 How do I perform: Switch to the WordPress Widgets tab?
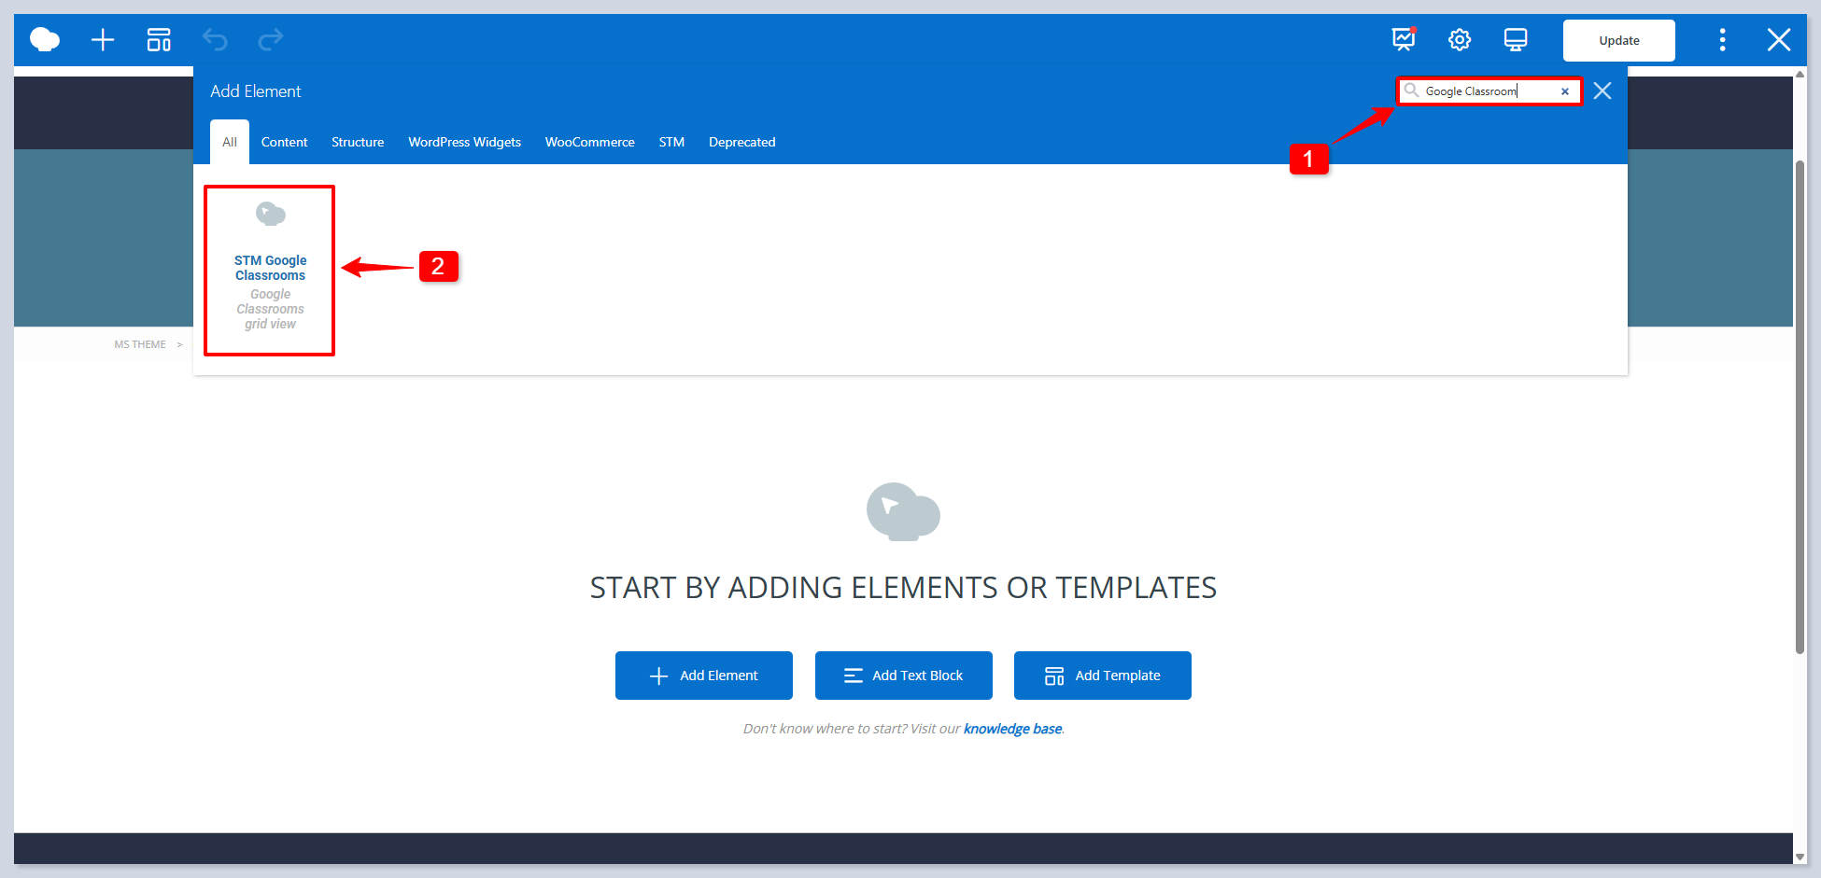pos(464,142)
